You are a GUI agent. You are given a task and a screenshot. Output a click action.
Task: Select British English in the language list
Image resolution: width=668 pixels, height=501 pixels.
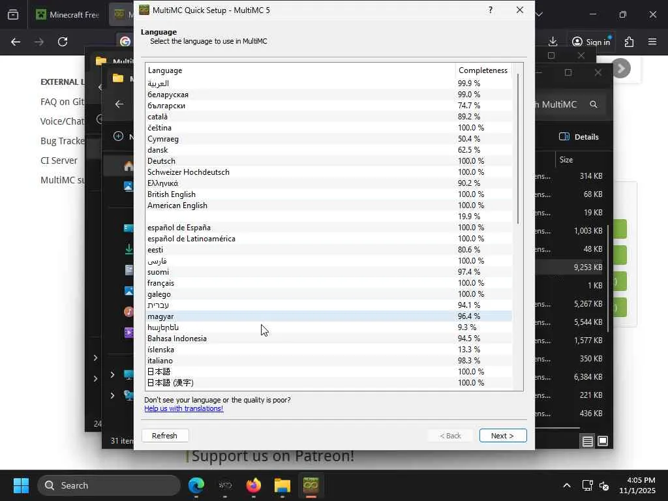point(329,194)
